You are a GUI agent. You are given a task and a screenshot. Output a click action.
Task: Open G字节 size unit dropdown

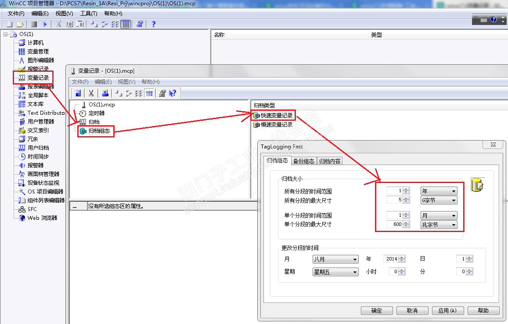439,200
